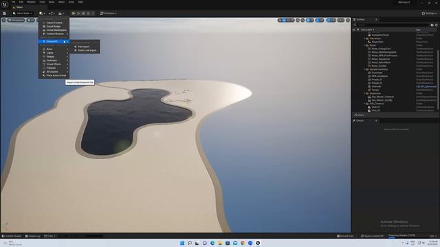Click the viewport options hamburger button
Image resolution: width=440 pixels, height=247 pixels.
click(3, 20)
